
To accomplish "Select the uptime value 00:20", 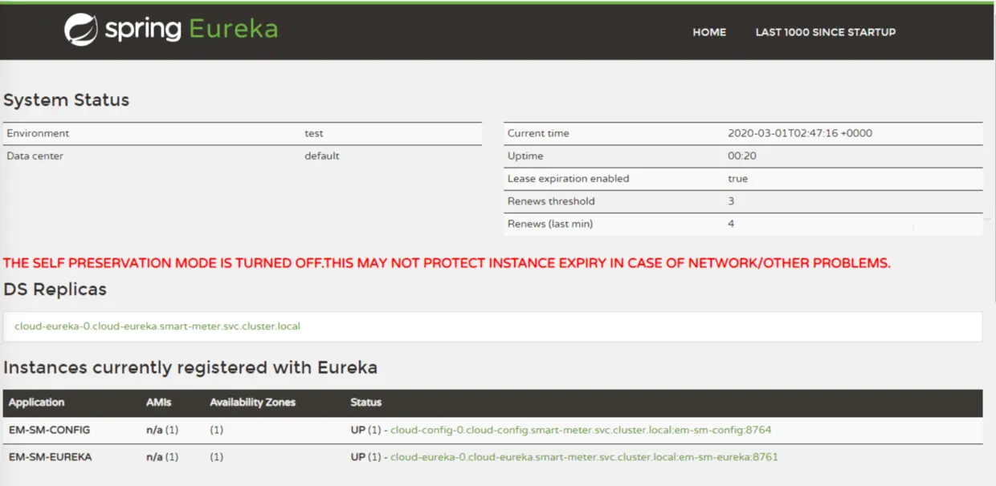I will click(742, 156).
